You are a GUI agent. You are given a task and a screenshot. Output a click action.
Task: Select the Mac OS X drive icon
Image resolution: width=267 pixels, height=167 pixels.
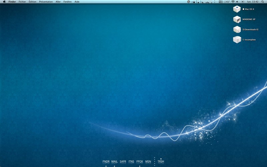[237, 9]
